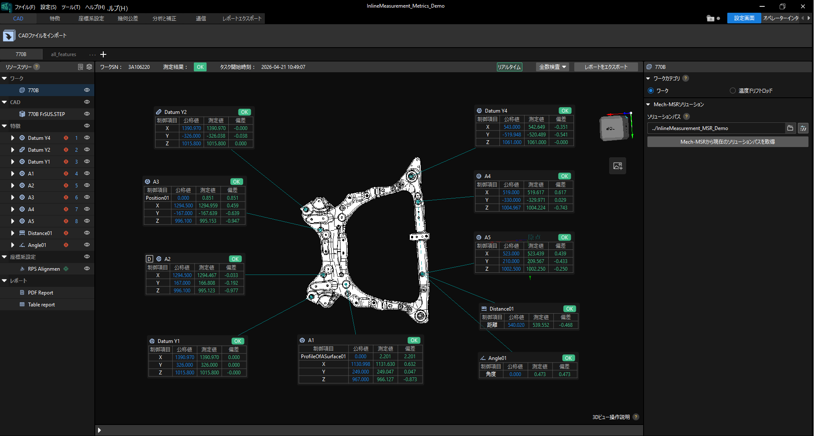Click the layers icon in resource tree header
The width and height of the screenshot is (814, 436).
[x=89, y=67]
